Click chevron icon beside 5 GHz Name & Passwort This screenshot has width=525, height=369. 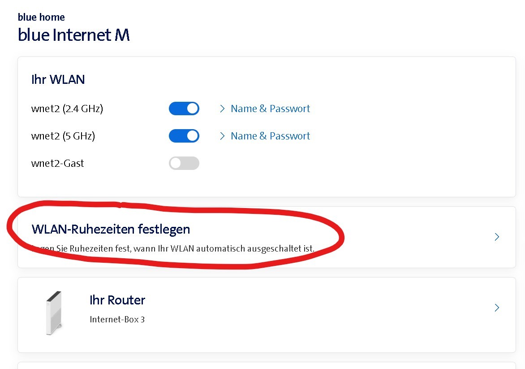click(x=222, y=136)
